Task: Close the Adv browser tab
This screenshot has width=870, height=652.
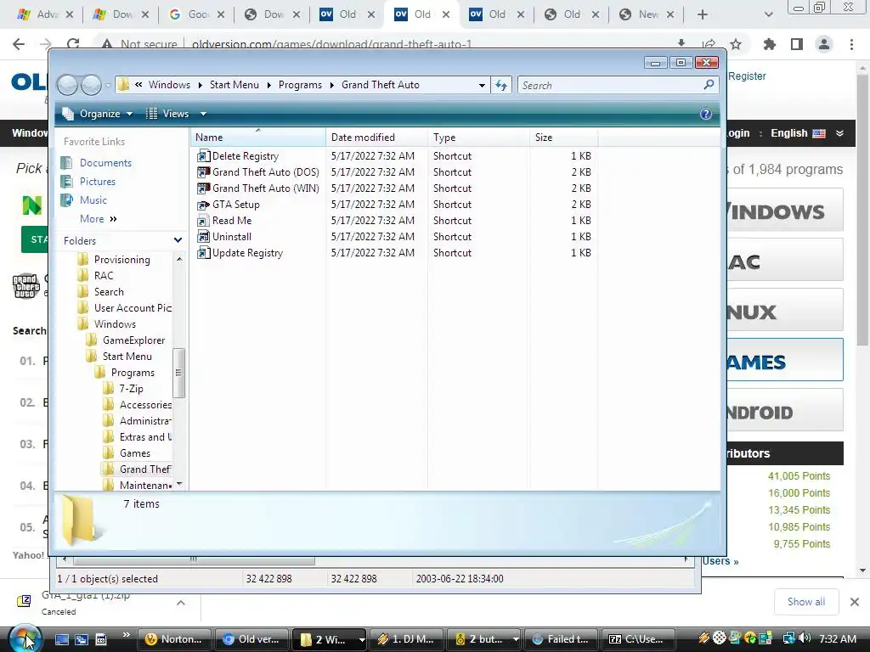Action: (70, 14)
